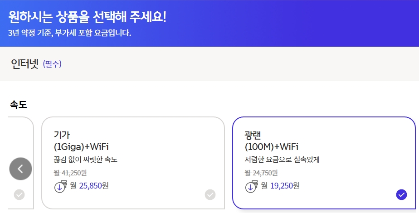Click the purple checkmark on 광랜 card
This screenshot has width=419, height=213.
click(401, 194)
